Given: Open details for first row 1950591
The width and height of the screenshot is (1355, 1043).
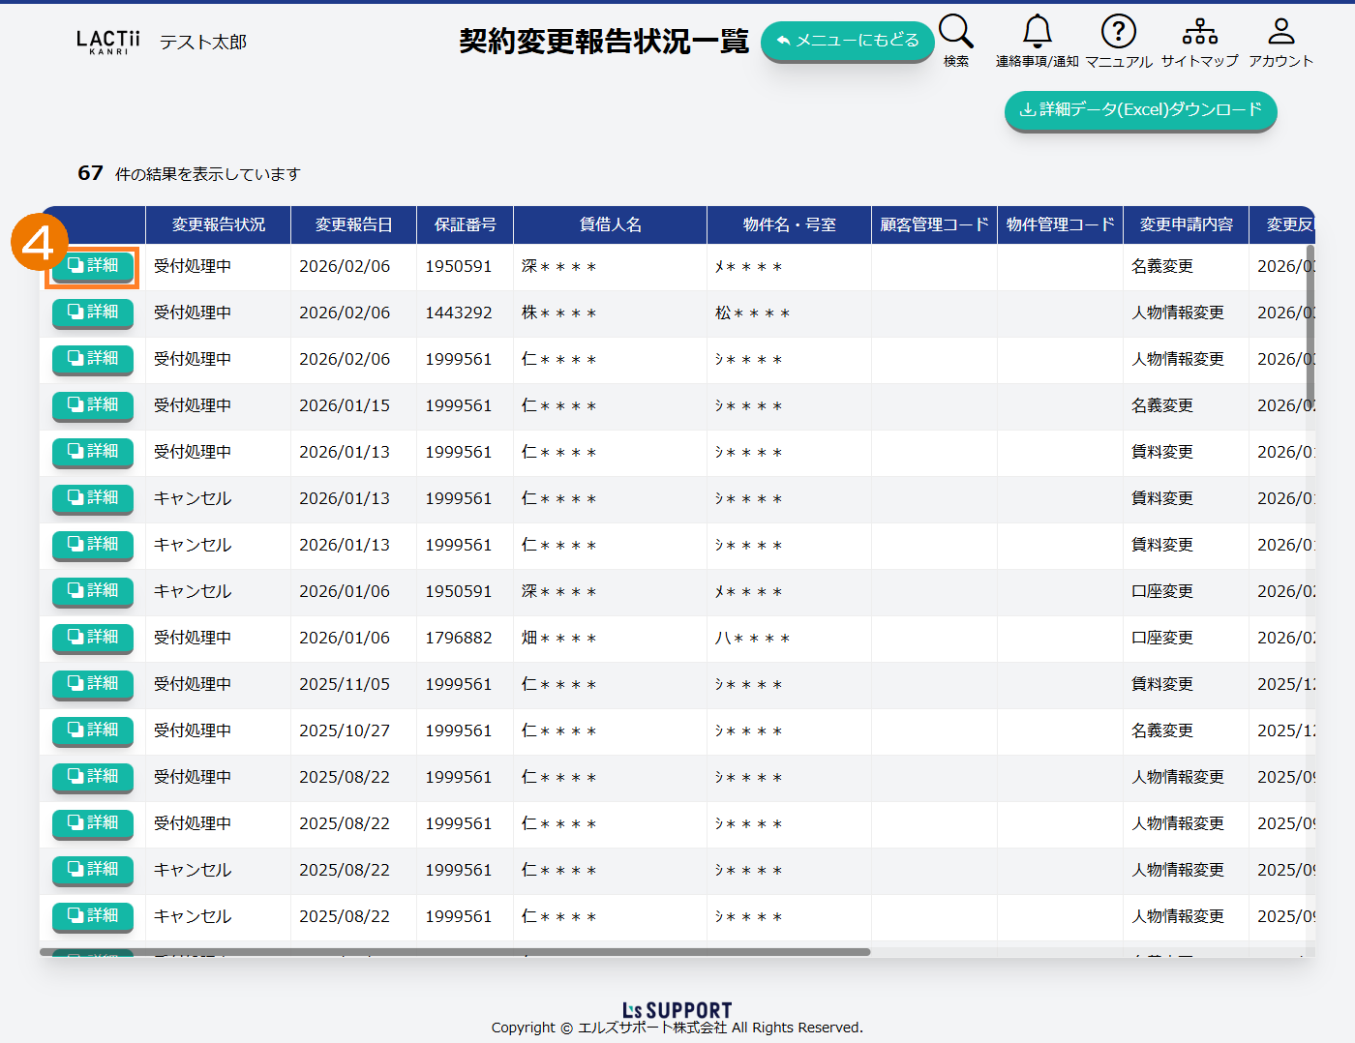Looking at the screenshot, I should 93,266.
